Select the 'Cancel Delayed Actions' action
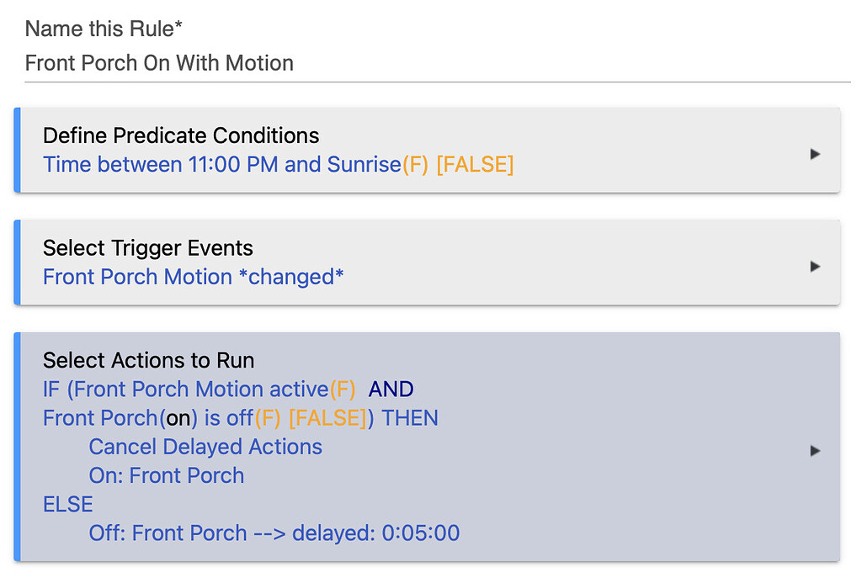 click(x=205, y=447)
